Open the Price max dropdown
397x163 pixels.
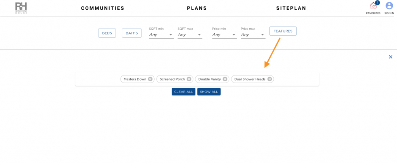tap(253, 35)
